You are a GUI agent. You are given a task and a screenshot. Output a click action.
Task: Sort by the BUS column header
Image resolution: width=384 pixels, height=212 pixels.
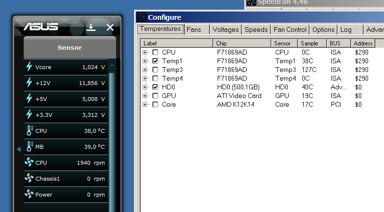tap(339, 43)
